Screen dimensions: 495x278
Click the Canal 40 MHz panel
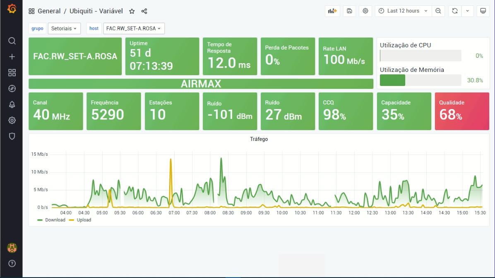click(x=56, y=111)
